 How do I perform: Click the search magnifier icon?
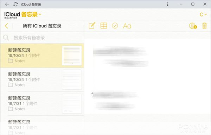click(6, 38)
